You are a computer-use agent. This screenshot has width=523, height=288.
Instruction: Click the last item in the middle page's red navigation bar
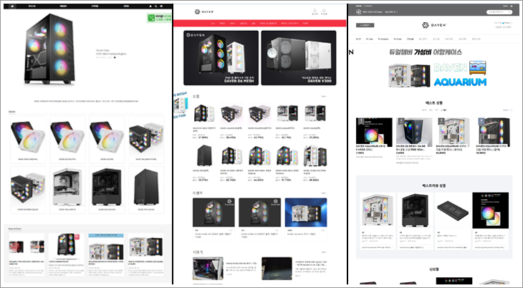305,24
